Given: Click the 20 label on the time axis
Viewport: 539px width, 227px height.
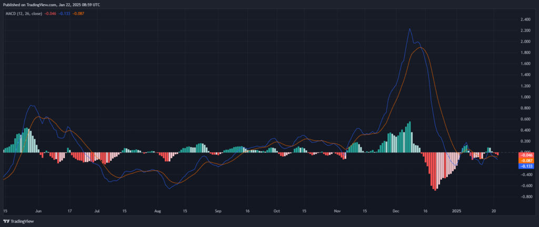Looking at the screenshot, I should point(494,211).
